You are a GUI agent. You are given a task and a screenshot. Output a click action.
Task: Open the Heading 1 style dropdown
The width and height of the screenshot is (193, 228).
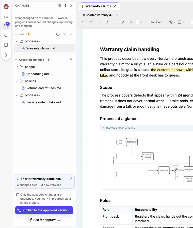pos(158,22)
